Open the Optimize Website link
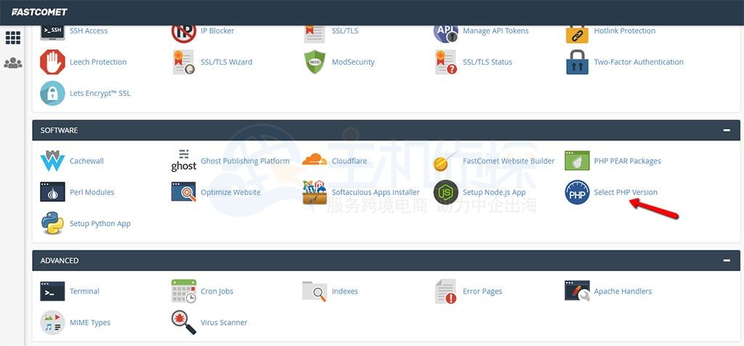Viewport: 744px width, 346px height. pyautogui.click(x=230, y=193)
